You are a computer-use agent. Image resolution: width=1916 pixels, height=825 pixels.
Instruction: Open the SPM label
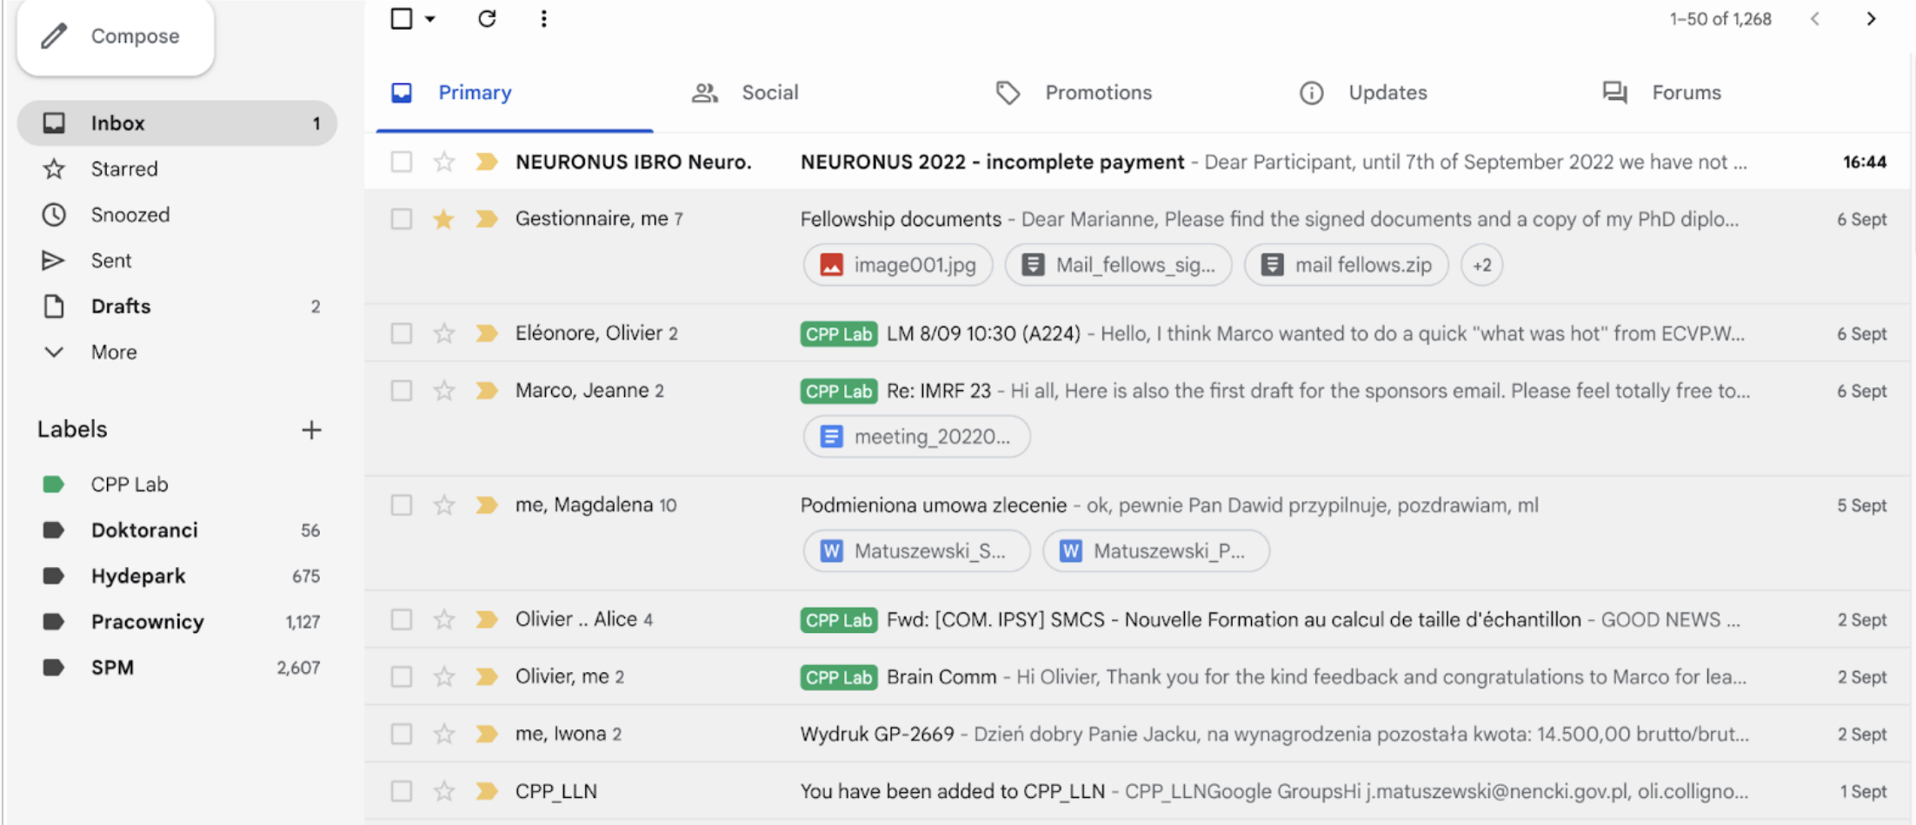click(x=177, y=668)
